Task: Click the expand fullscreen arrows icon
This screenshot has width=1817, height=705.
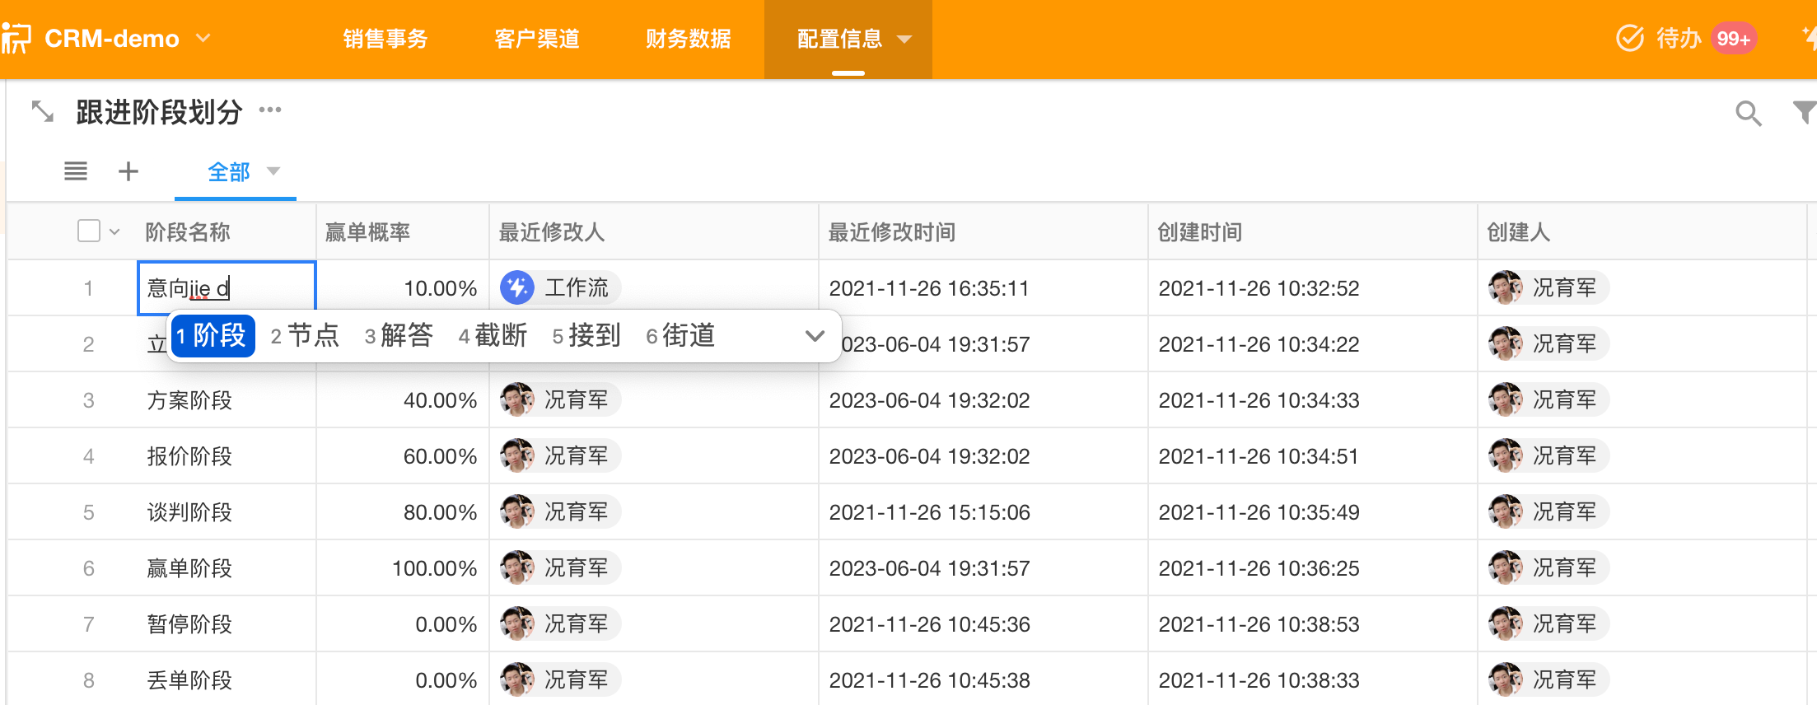Action: pyautogui.click(x=42, y=111)
